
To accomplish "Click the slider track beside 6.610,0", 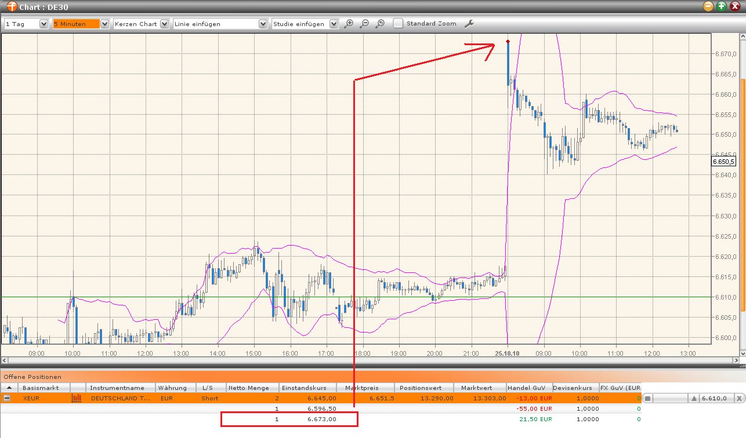I will point(671,399).
